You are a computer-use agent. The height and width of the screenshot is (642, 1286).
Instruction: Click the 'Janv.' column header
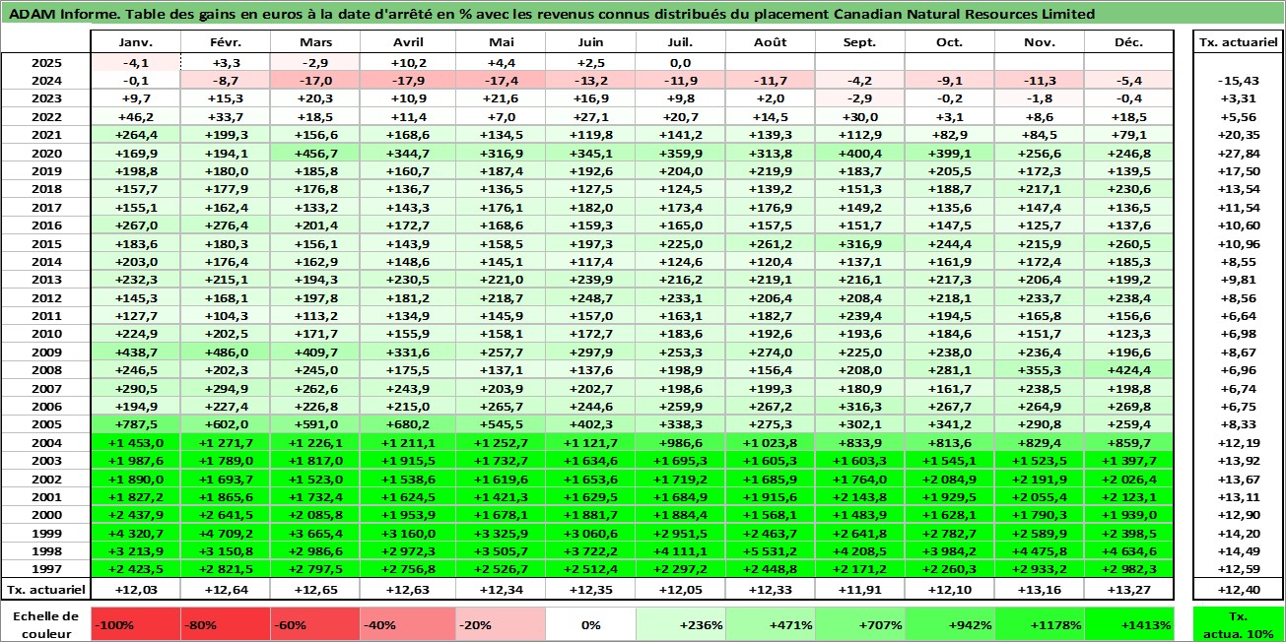click(x=135, y=42)
